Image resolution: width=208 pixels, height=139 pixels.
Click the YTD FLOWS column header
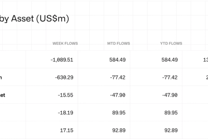pos(170,43)
